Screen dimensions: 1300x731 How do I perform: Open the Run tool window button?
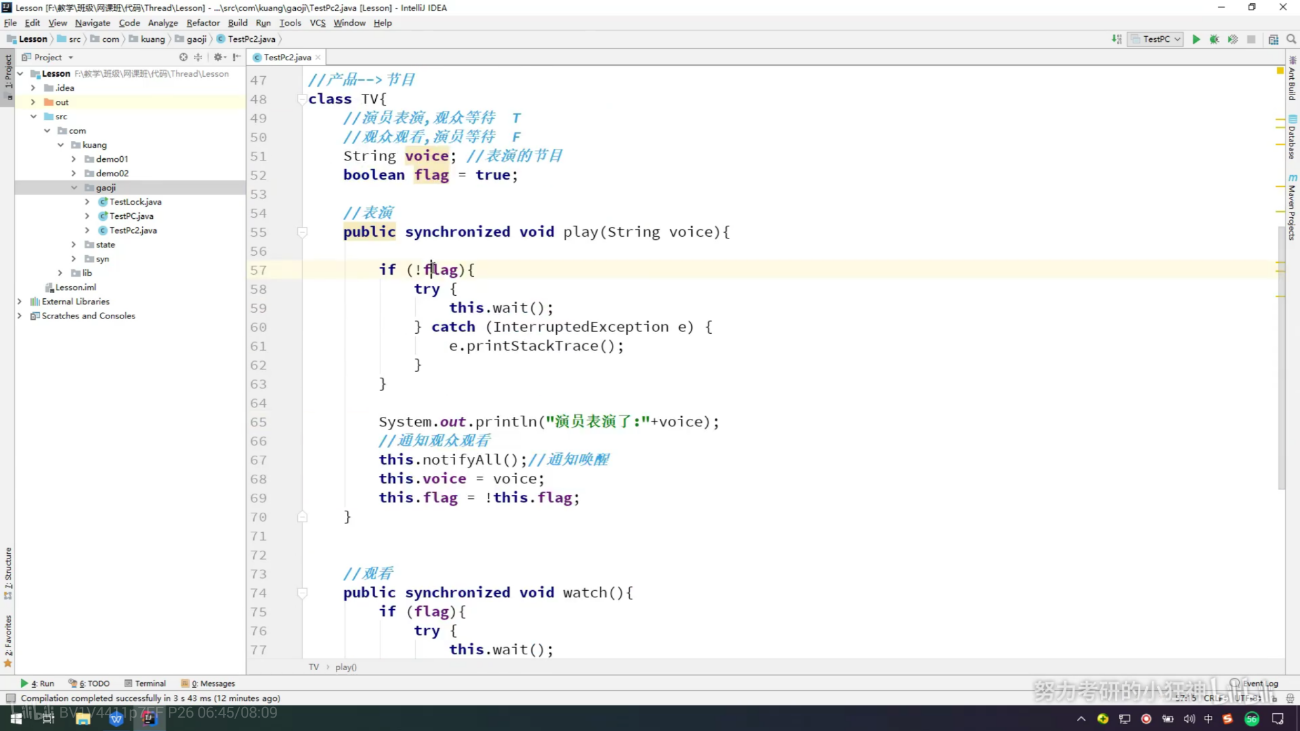tap(37, 683)
